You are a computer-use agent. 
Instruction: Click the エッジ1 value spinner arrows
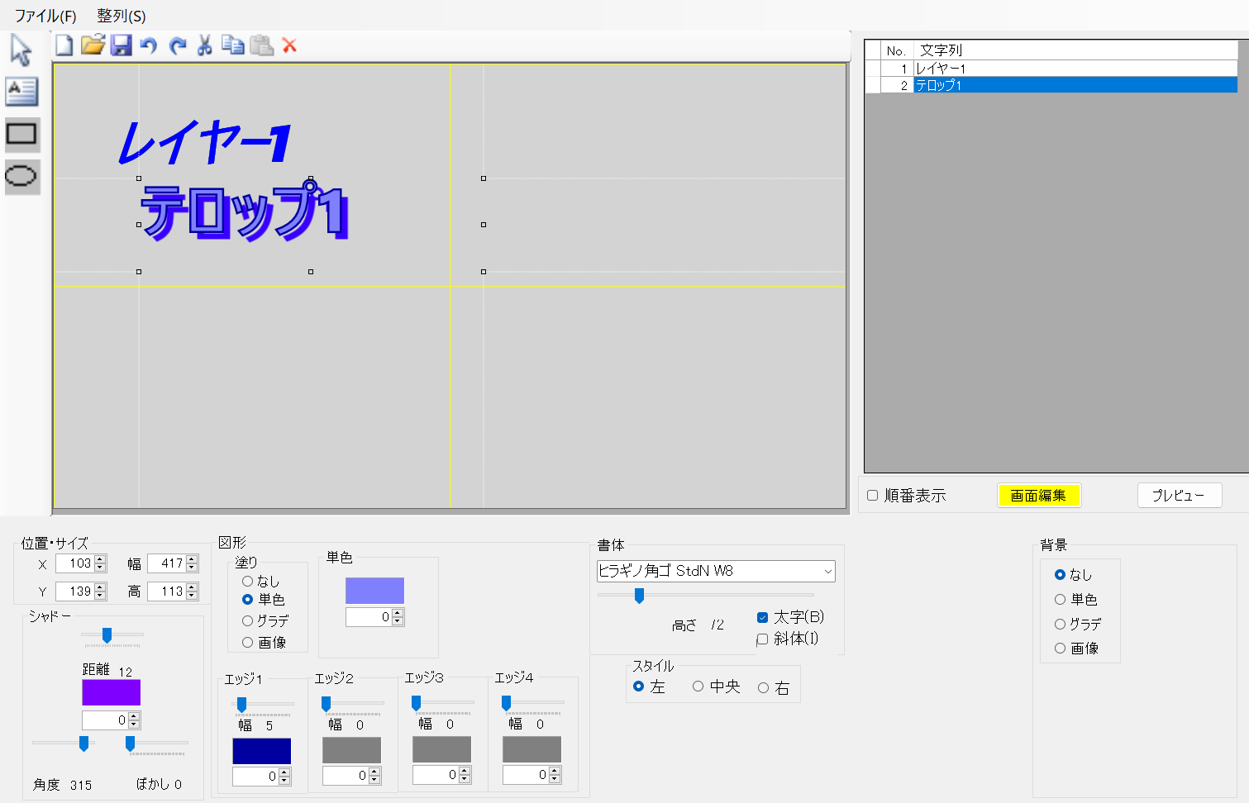[284, 777]
